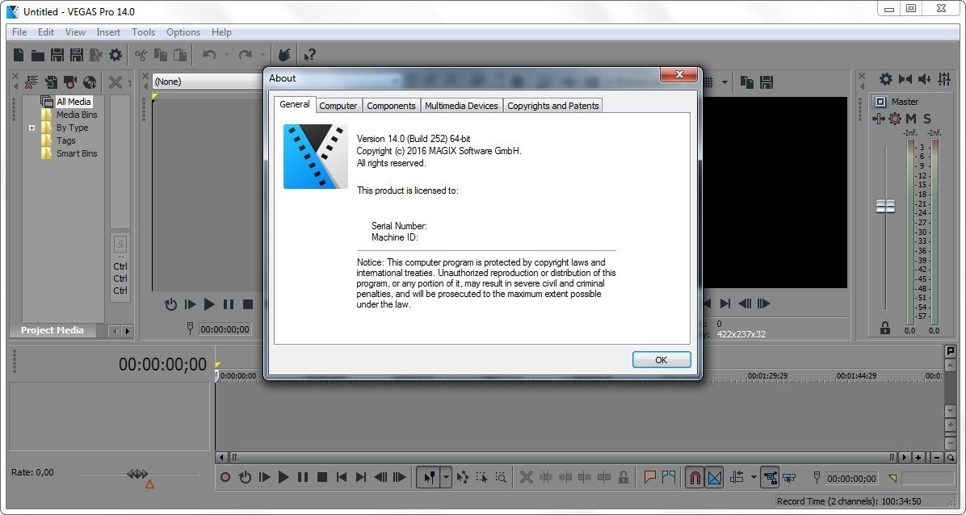
Task: Toggle the Master bus Mute M button
Action: pos(910,119)
